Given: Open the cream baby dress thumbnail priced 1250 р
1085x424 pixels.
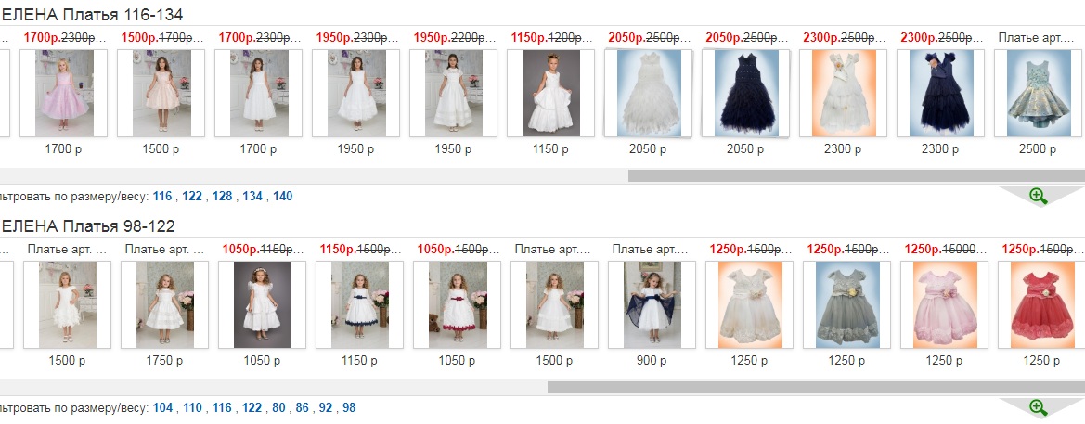Looking at the screenshot, I should [x=750, y=305].
